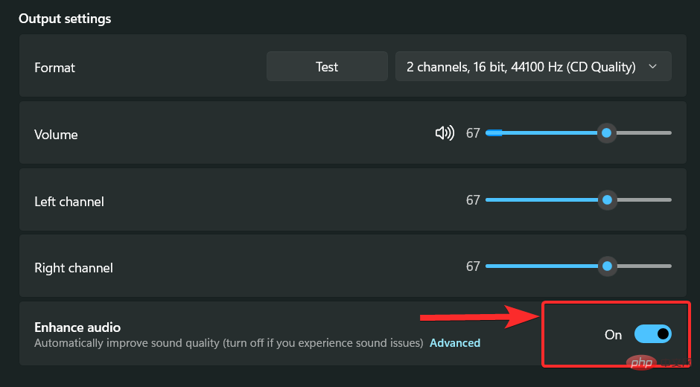700x387 pixels.
Task: Click the Test button for audio format
Action: click(x=327, y=67)
